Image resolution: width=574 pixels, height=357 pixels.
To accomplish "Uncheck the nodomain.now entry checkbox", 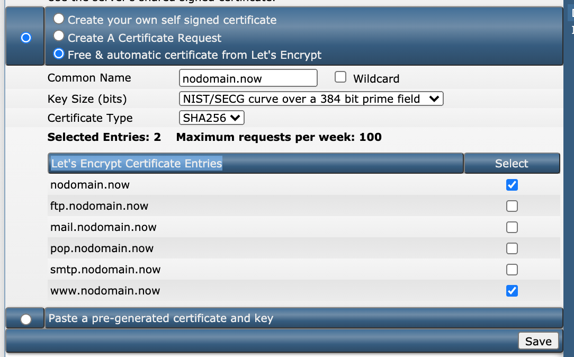I will point(512,185).
